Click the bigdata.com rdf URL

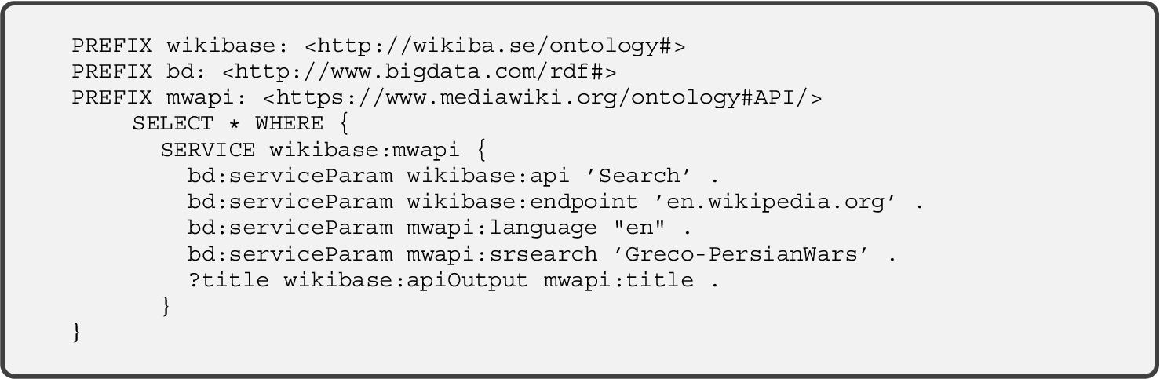click(x=419, y=72)
